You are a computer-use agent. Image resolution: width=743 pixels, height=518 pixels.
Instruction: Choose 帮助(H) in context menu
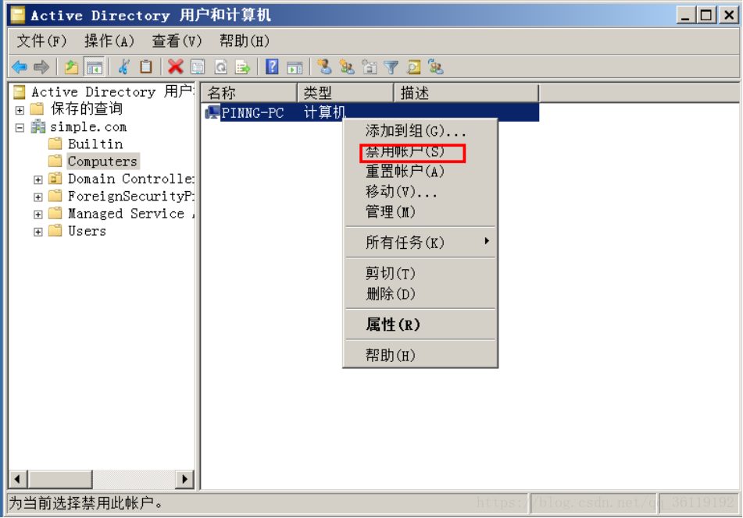420,355
